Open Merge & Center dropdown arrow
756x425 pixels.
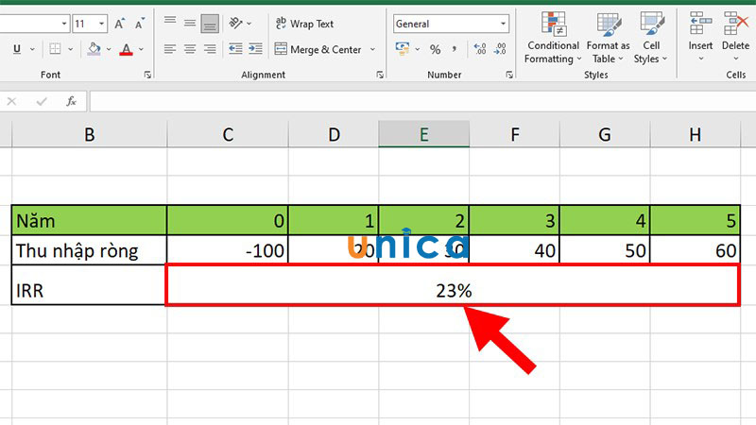(372, 49)
